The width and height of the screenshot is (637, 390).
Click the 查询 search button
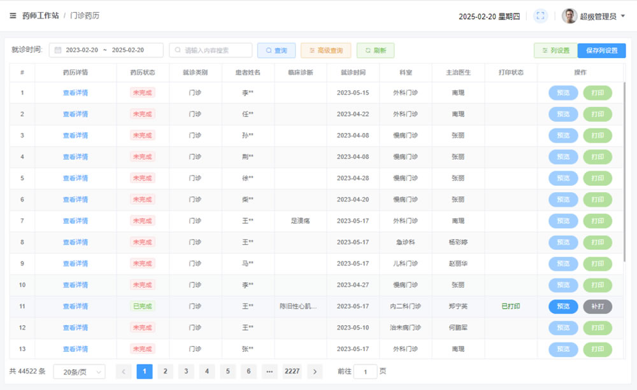pyautogui.click(x=276, y=50)
